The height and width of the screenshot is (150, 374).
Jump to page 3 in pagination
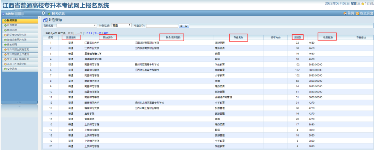point(89,33)
